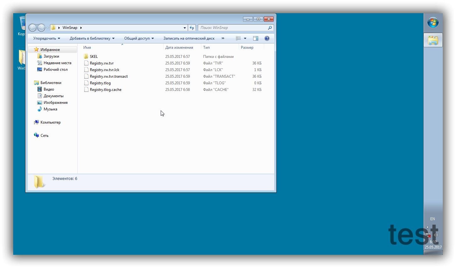The width and height of the screenshot is (456, 268).
Task: Select the SKEL folder
Action: tap(94, 57)
